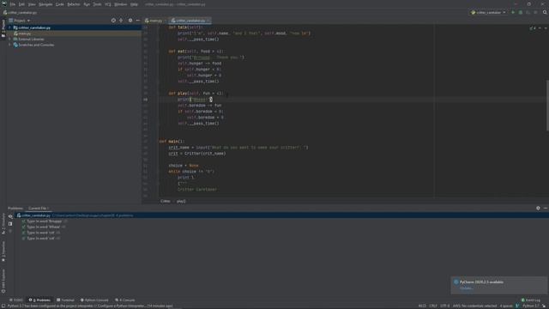Open the Edit menu

[x=21, y=4]
